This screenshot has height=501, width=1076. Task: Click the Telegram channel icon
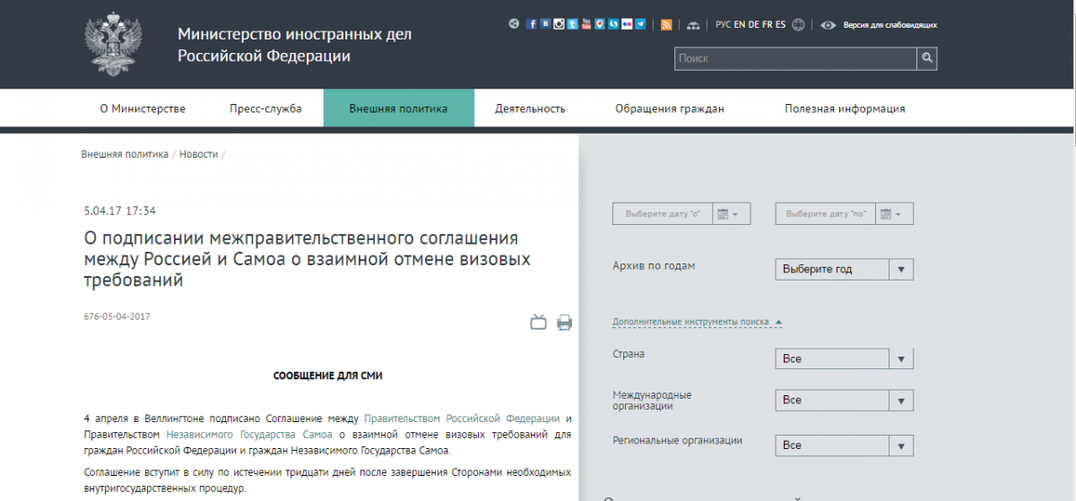click(x=640, y=25)
